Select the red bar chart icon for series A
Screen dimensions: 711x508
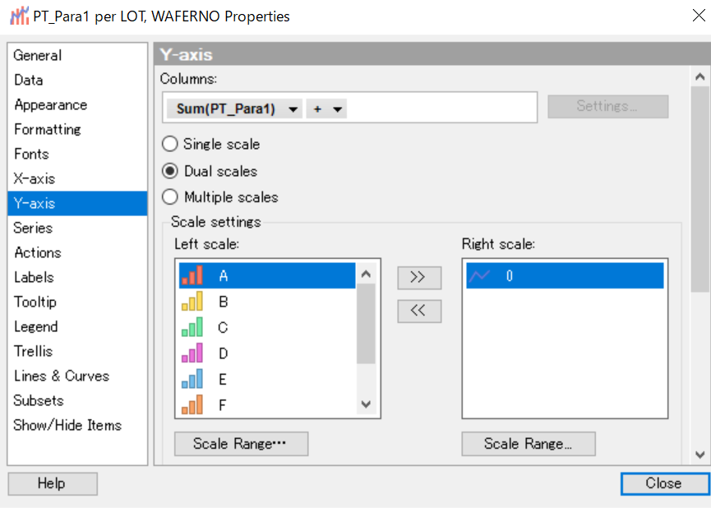pyautogui.click(x=192, y=276)
